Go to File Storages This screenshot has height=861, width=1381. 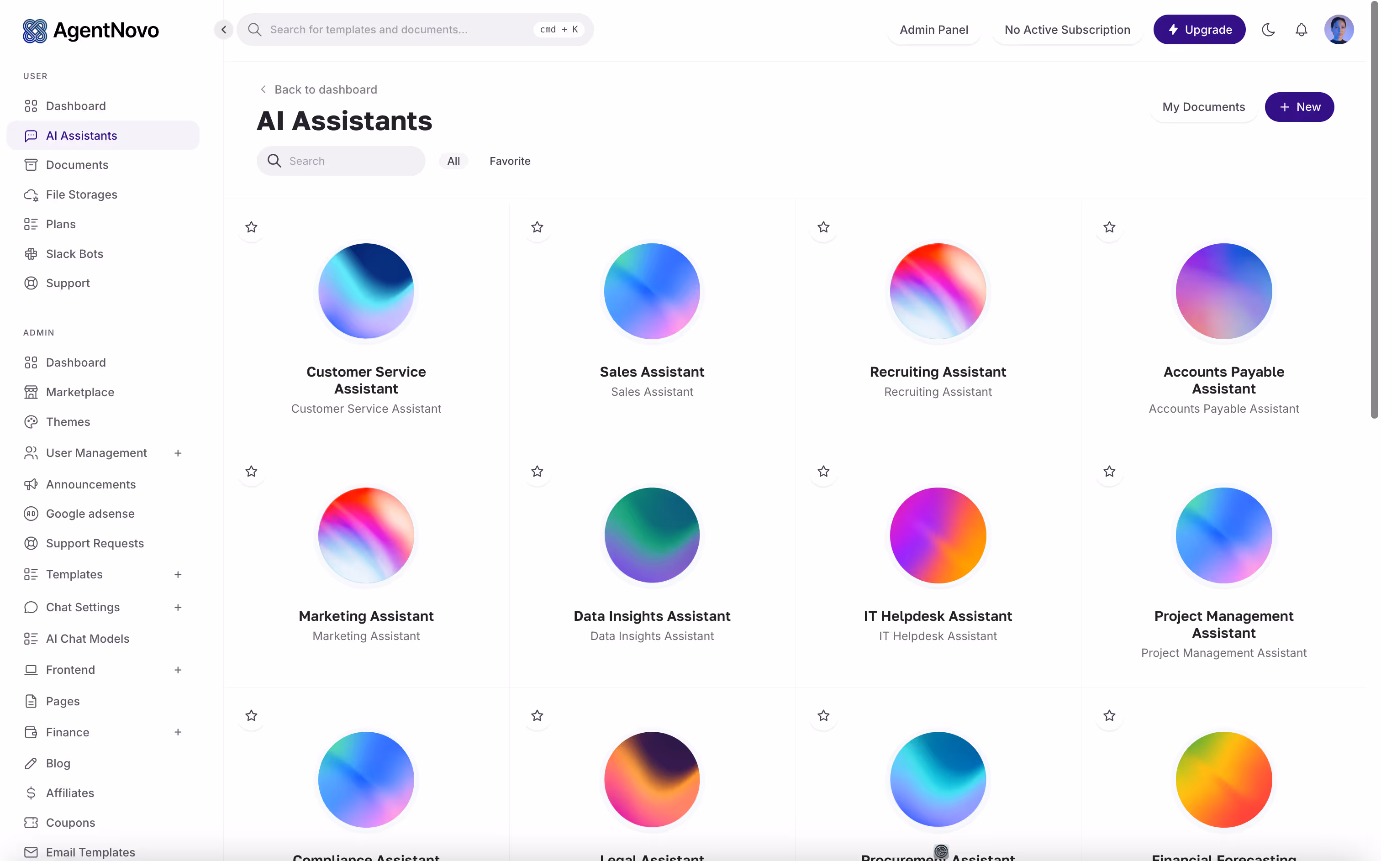(x=103, y=195)
